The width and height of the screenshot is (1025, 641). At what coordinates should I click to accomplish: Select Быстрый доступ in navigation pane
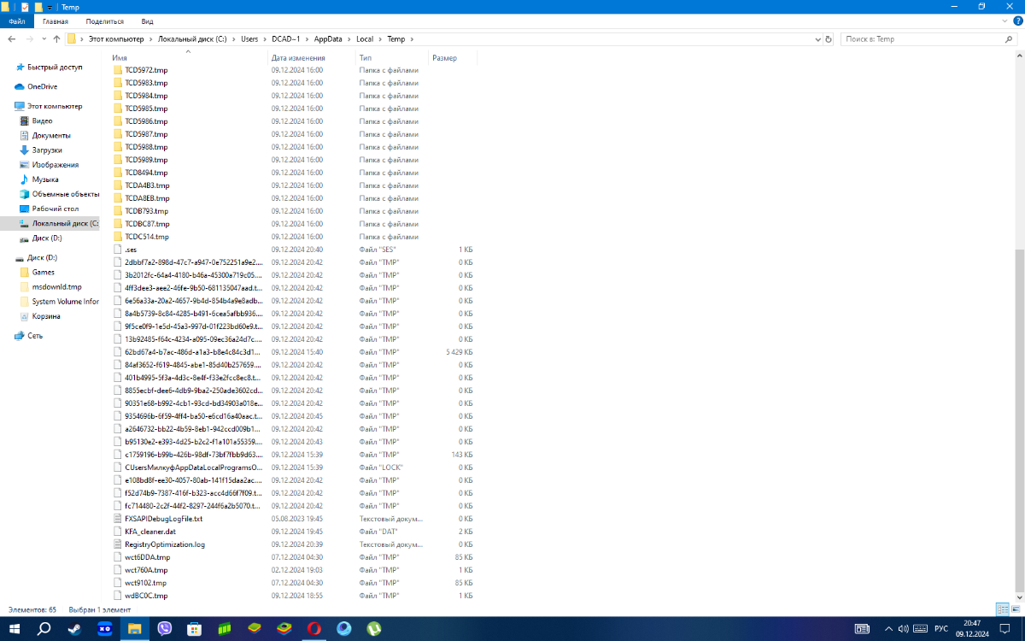(x=55, y=67)
